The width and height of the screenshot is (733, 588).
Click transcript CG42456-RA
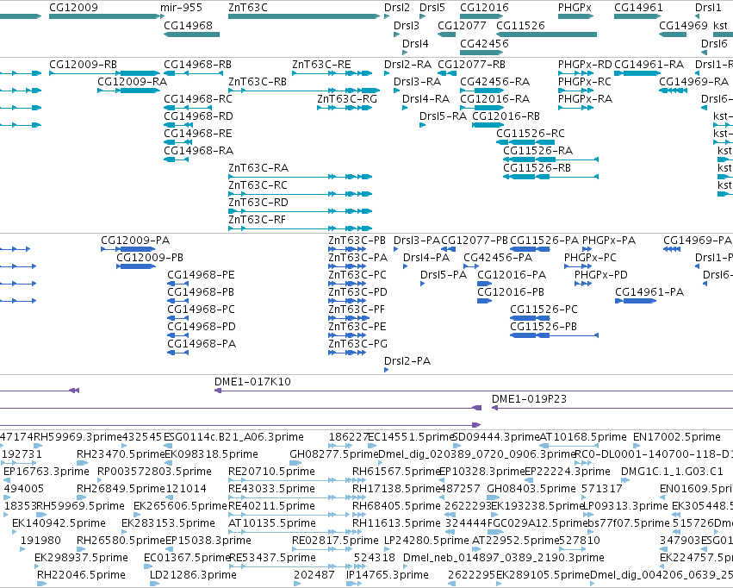(x=495, y=81)
